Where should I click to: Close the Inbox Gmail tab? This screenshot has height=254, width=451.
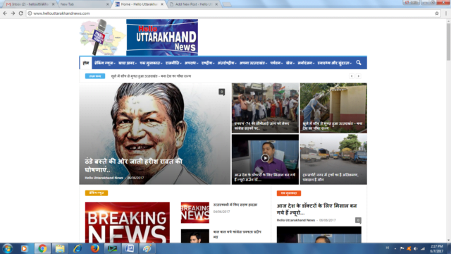click(x=53, y=4)
